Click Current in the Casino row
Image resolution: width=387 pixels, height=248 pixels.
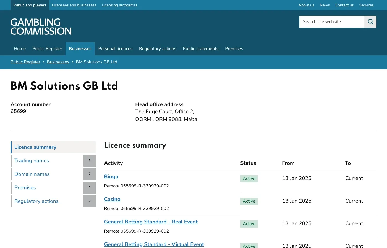click(354, 201)
